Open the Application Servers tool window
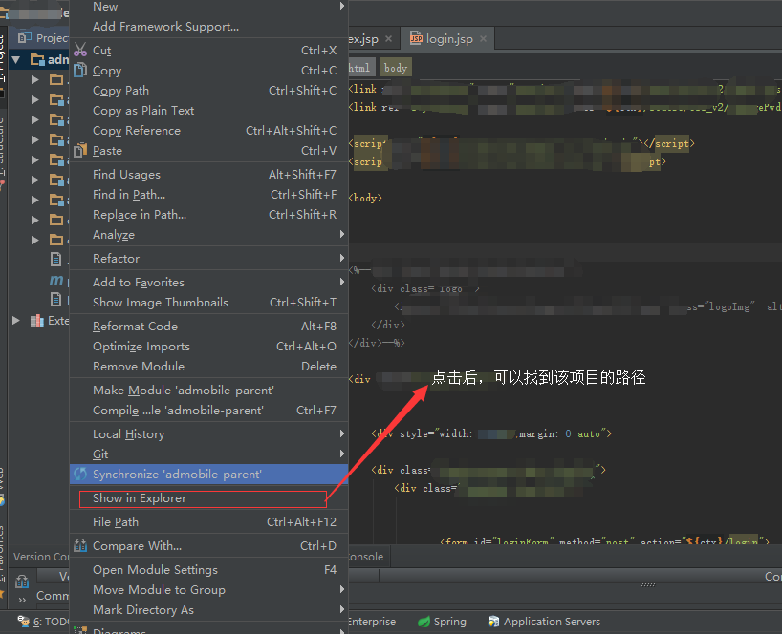The image size is (782, 634). [544, 622]
